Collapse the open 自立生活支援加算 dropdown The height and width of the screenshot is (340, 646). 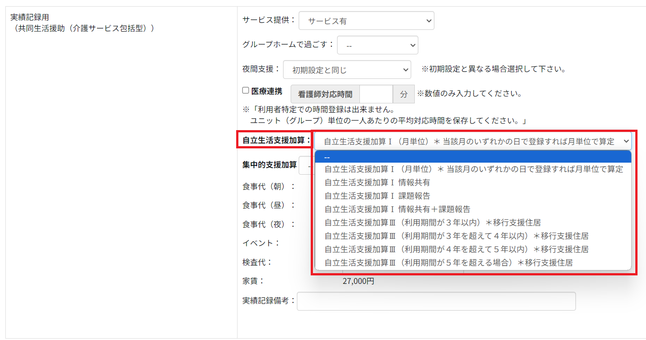pyautogui.click(x=473, y=141)
